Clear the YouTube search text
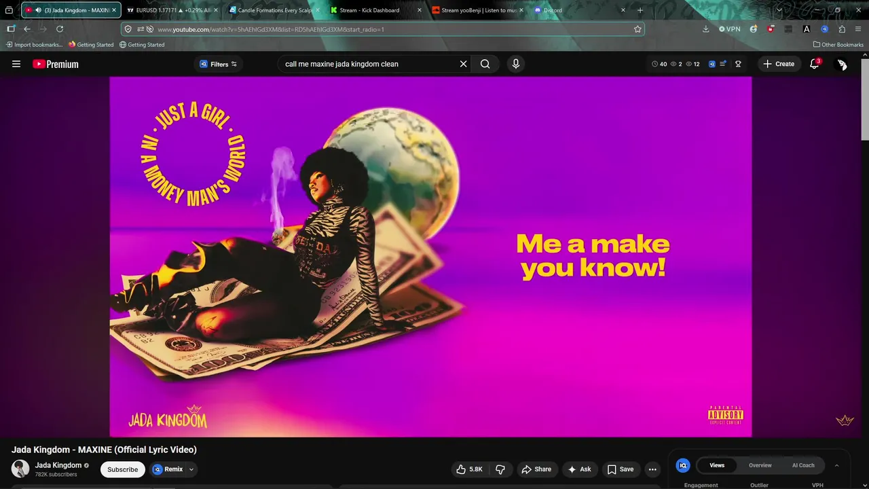The image size is (869, 489). (463, 64)
